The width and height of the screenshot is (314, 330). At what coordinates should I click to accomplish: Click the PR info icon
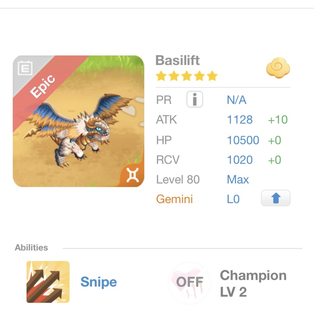(195, 100)
